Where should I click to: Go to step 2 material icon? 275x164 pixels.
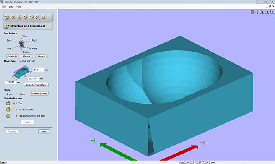(x=13, y=17)
